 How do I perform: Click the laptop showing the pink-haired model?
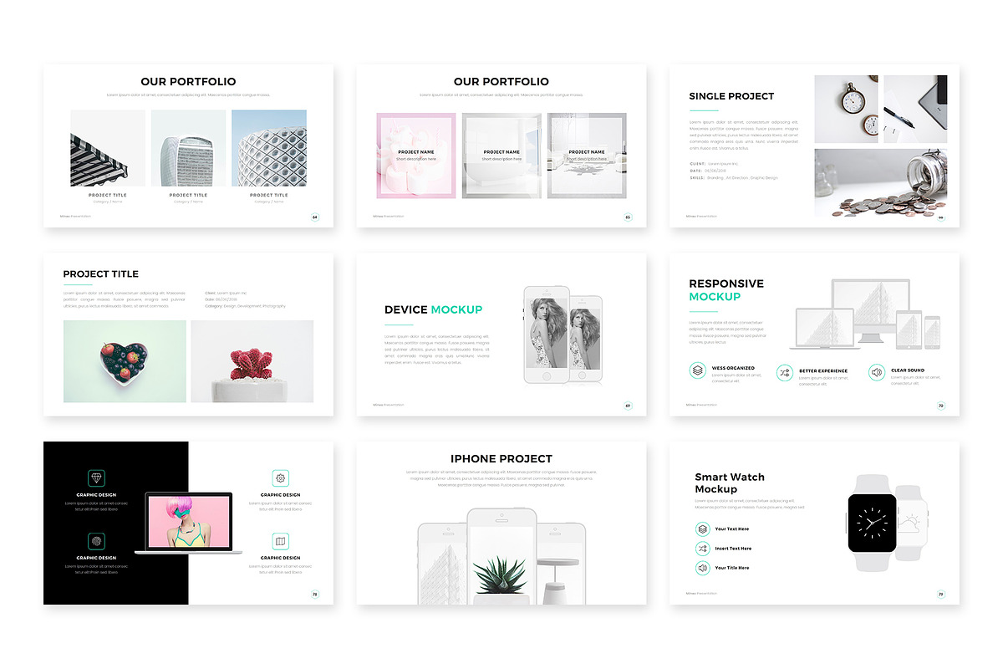point(188,523)
